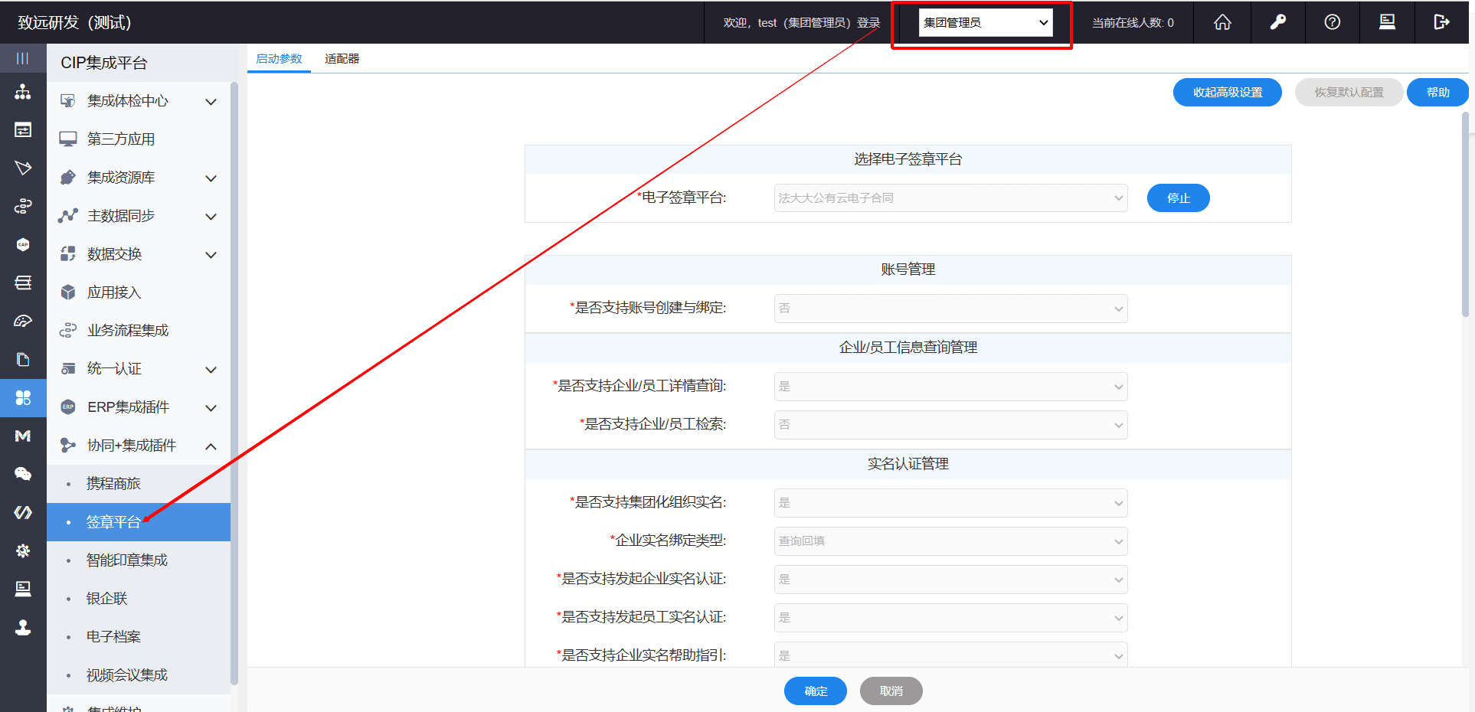Click the workflow nodes sidebar icon
The width and height of the screenshot is (1475, 712).
coord(23,206)
